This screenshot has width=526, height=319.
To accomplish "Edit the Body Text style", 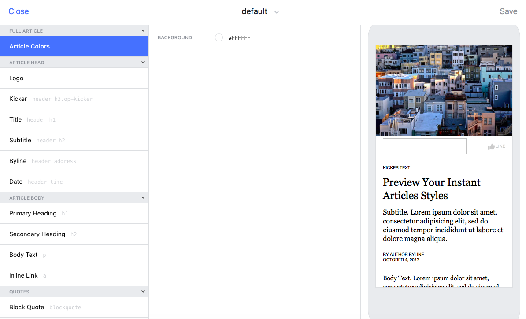I will 74,254.
